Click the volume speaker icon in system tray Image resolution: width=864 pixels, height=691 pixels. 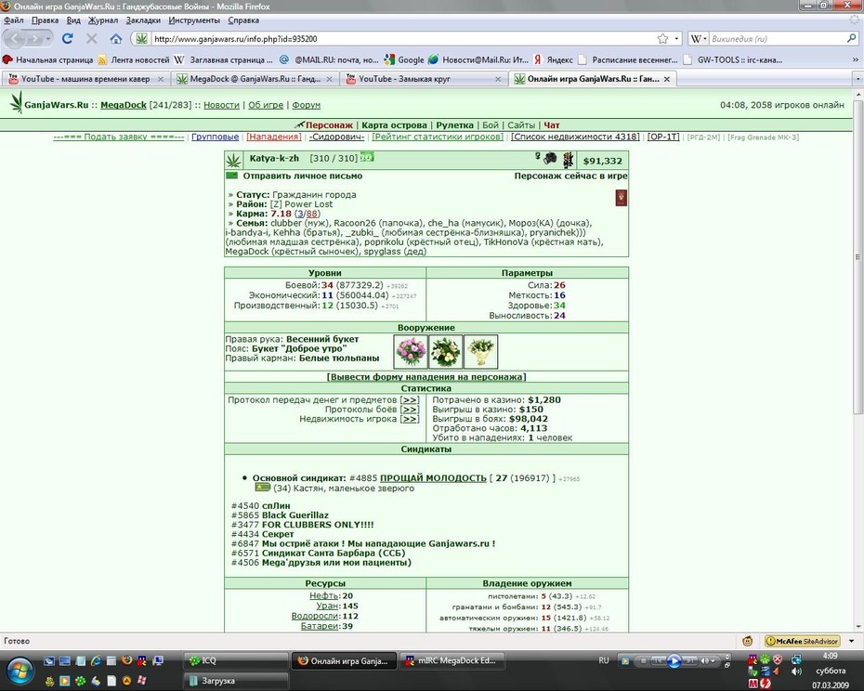click(795, 671)
